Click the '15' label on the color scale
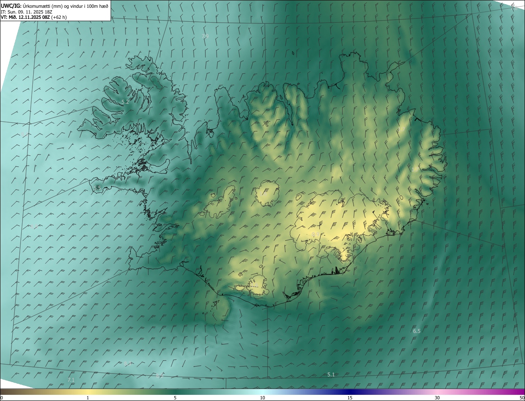The image size is (525, 401). [x=350, y=398]
